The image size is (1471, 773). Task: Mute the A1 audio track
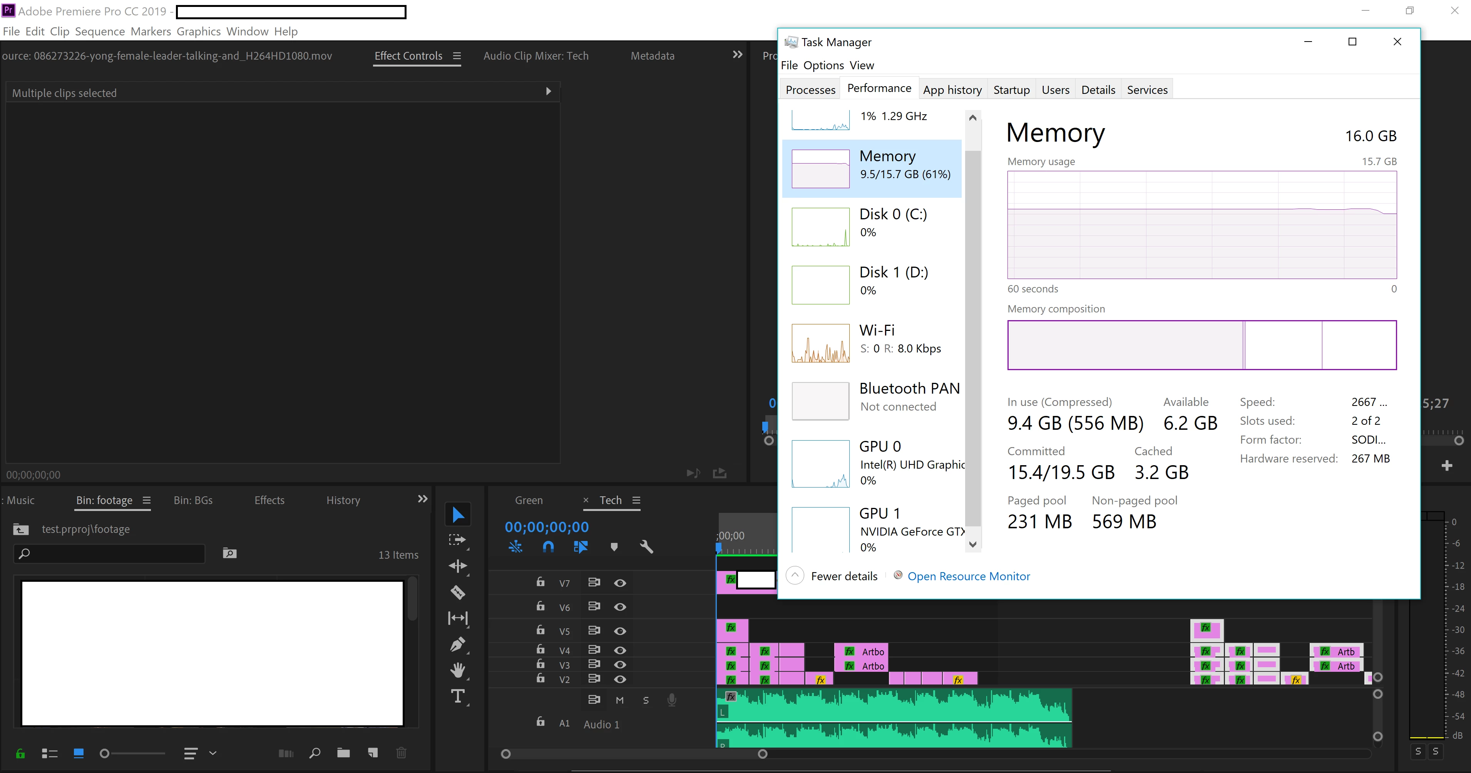[x=619, y=700]
